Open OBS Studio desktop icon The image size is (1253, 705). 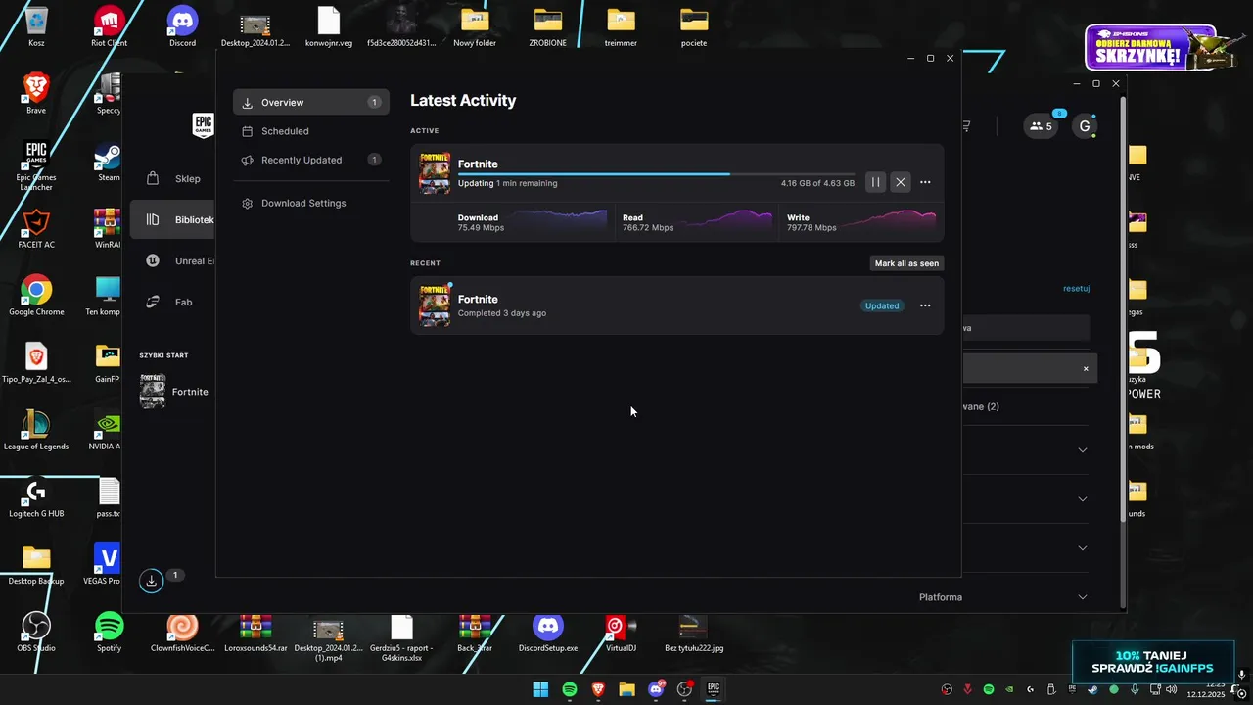coord(36,632)
